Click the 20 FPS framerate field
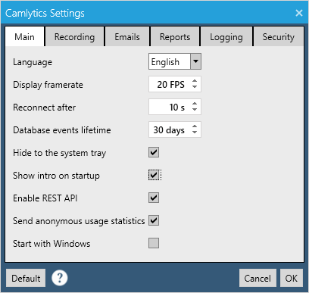309x293 pixels. click(175, 84)
